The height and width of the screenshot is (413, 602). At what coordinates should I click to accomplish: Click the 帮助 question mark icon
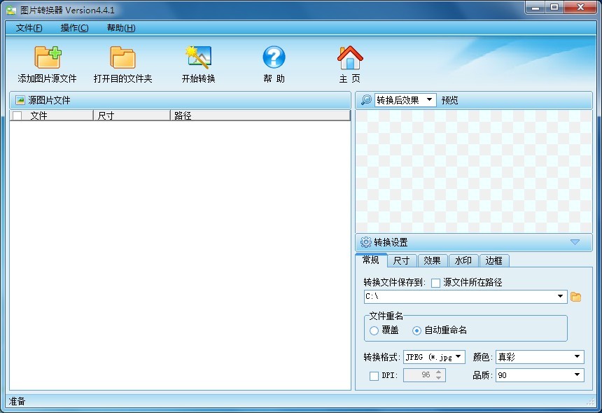coord(274,57)
